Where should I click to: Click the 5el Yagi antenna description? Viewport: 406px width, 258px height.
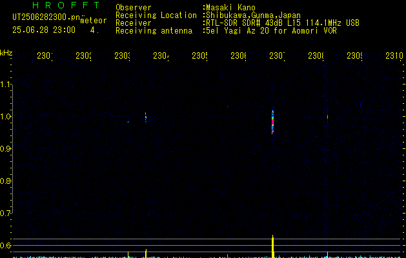(x=271, y=31)
